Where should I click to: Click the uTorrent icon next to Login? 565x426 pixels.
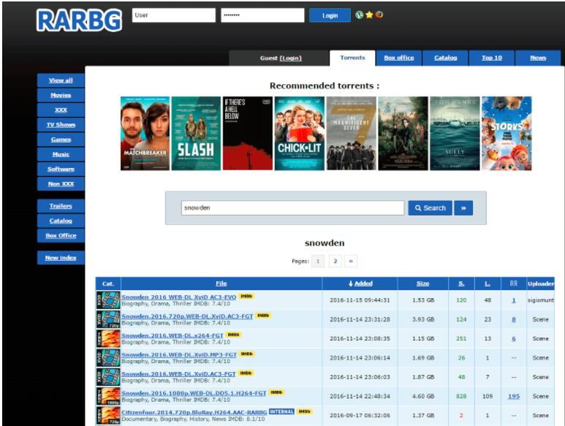[360, 15]
